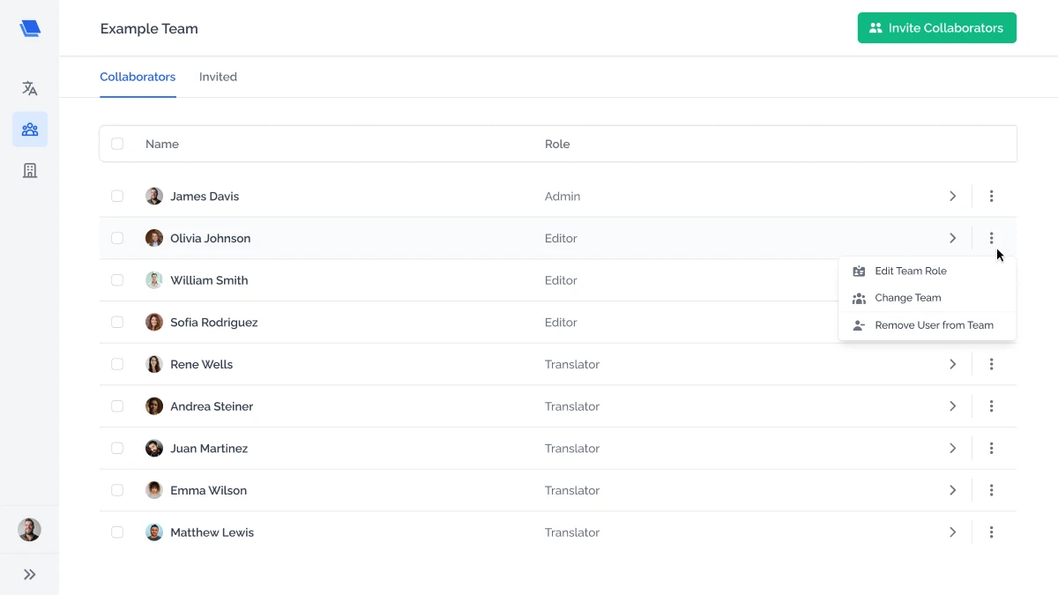The height and width of the screenshot is (595, 1058).
Task: Choose Remove User from Team
Action: pos(928,325)
